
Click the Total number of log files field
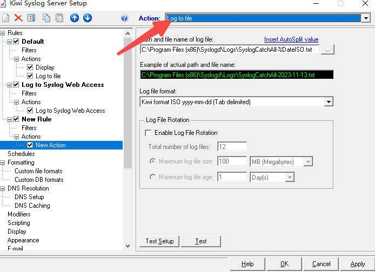232,147
